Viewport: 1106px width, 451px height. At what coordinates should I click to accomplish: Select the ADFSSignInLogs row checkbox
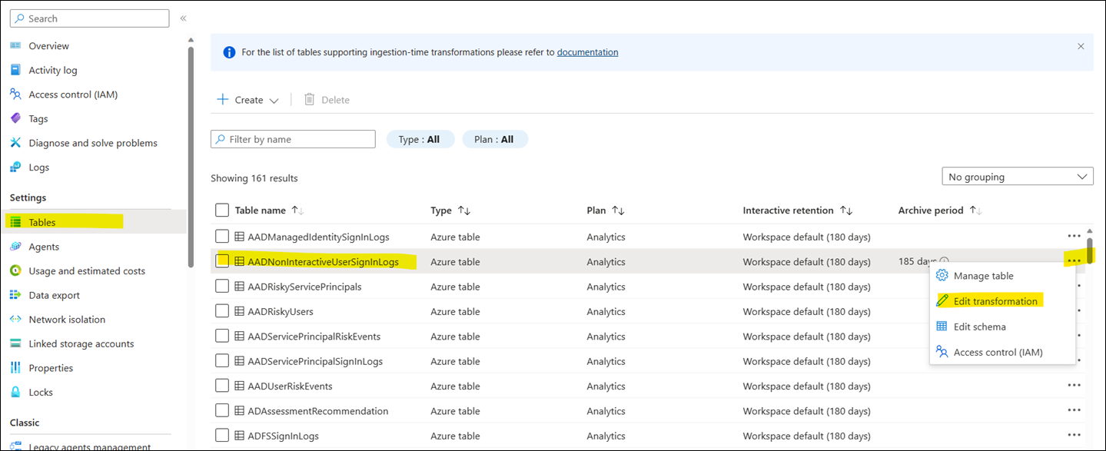click(x=222, y=436)
